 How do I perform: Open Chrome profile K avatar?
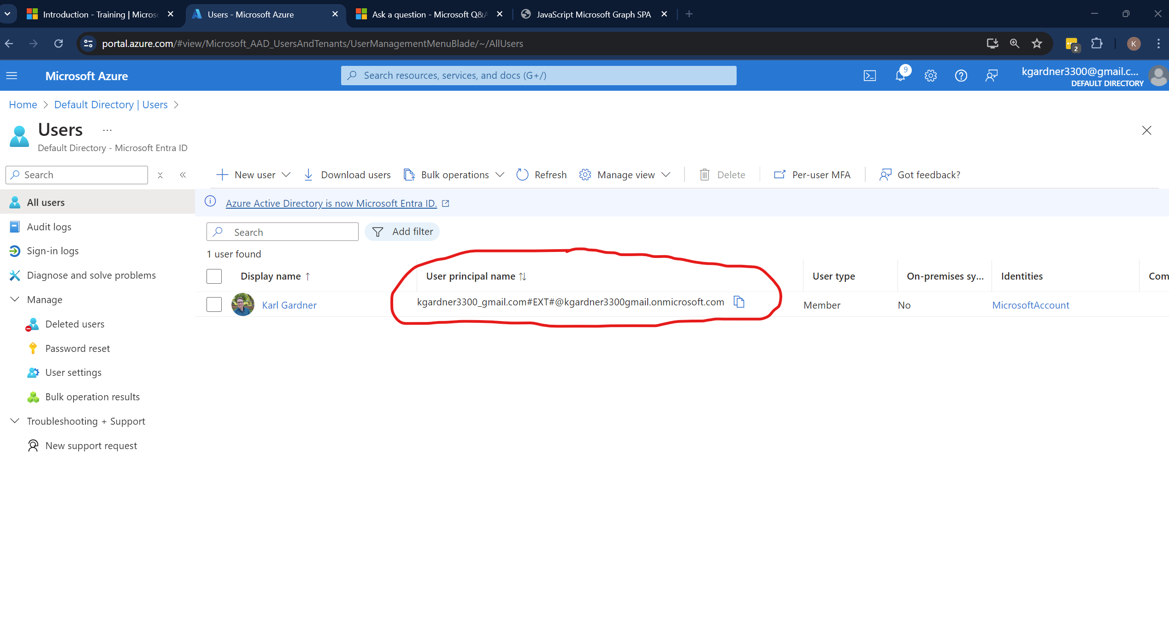1134,44
